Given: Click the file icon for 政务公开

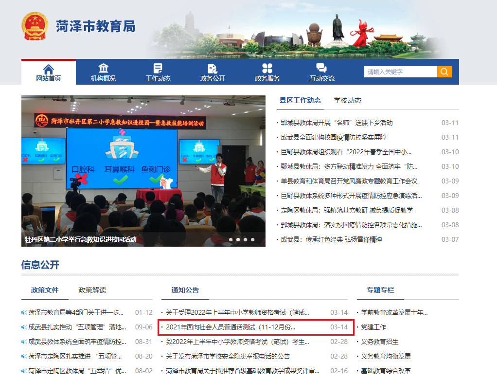Looking at the screenshot, I should [x=213, y=68].
